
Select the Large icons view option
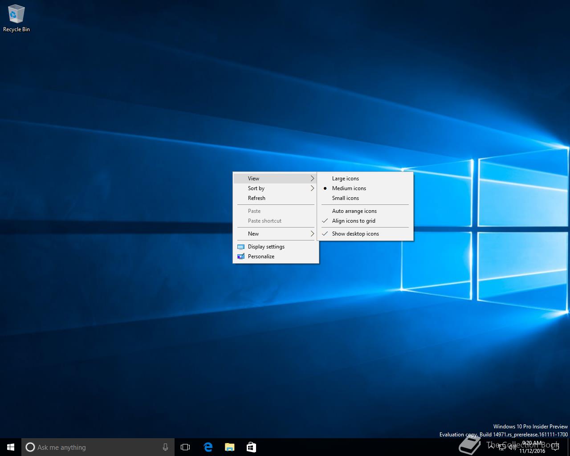tap(346, 179)
